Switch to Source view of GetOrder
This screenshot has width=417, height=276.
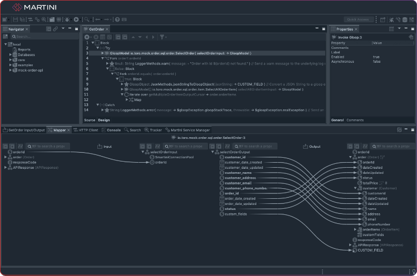click(89, 120)
